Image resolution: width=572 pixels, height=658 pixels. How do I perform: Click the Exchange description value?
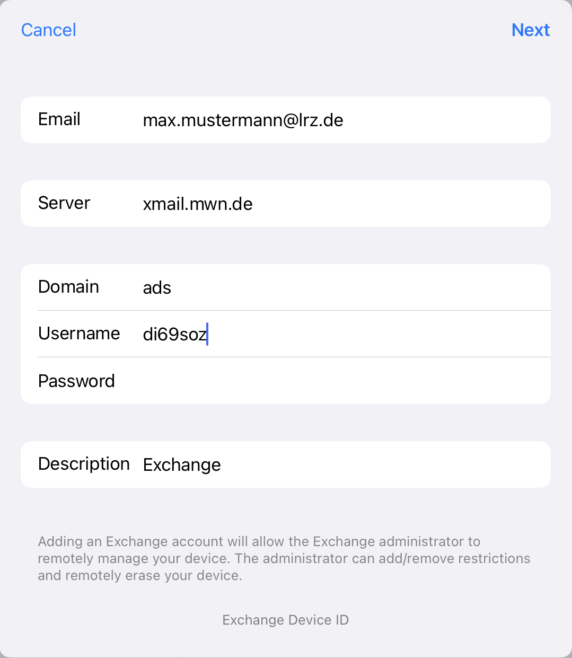coord(182,465)
